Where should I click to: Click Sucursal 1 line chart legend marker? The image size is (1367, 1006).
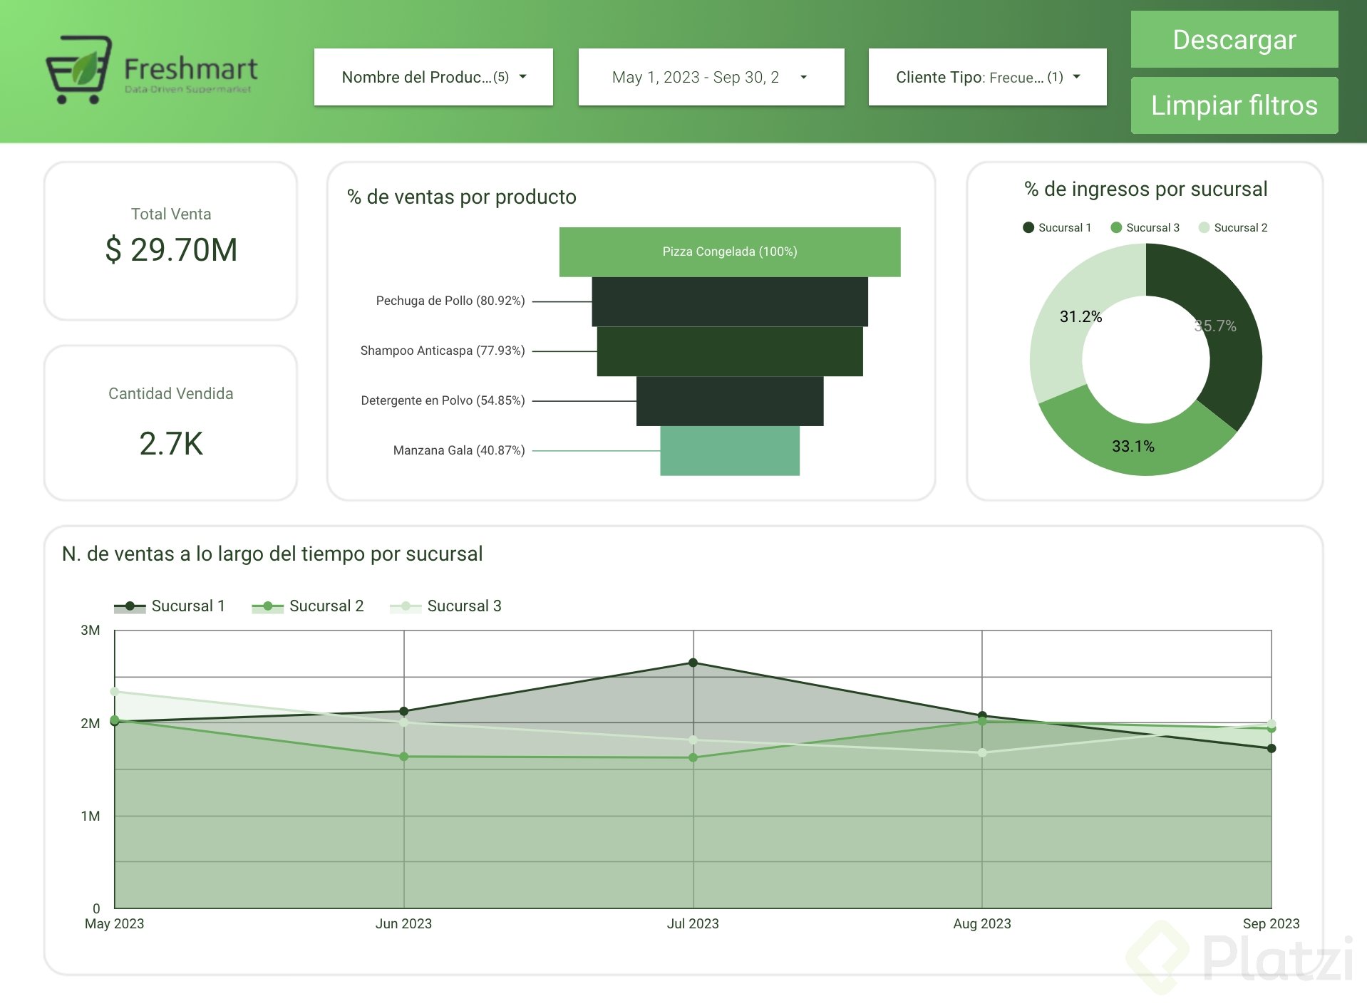coord(130,606)
